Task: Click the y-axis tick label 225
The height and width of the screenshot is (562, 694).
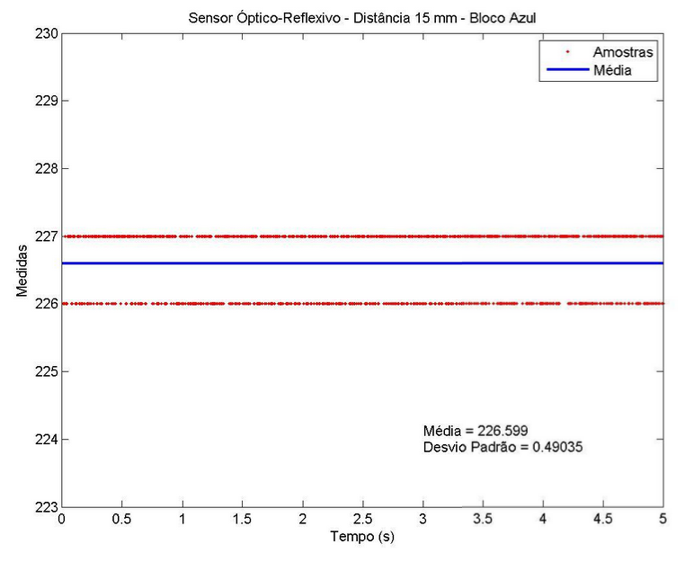Action: click(47, 371)
